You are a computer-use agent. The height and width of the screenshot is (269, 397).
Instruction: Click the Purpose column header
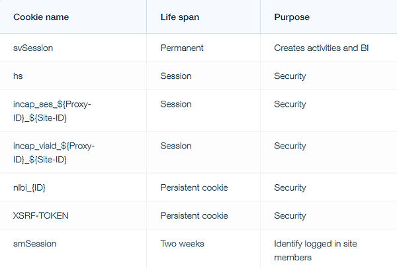click(292, 17)
